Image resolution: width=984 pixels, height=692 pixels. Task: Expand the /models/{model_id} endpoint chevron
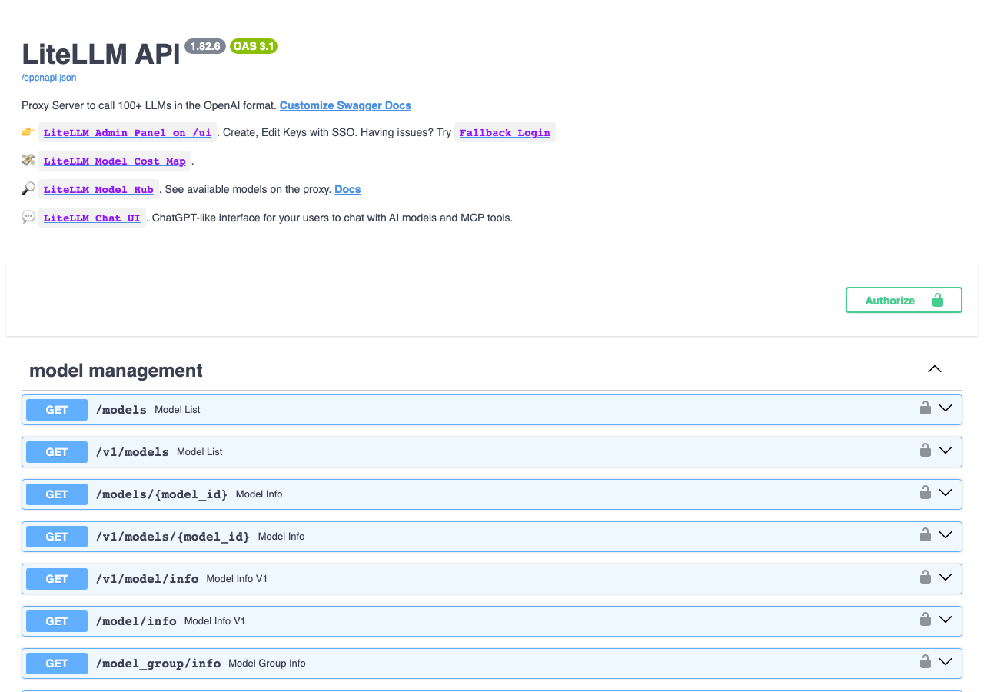click(946, 493)
